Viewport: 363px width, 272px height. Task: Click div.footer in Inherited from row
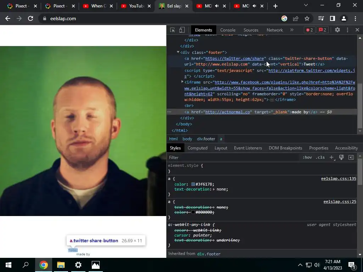click(x=208, y=254)
